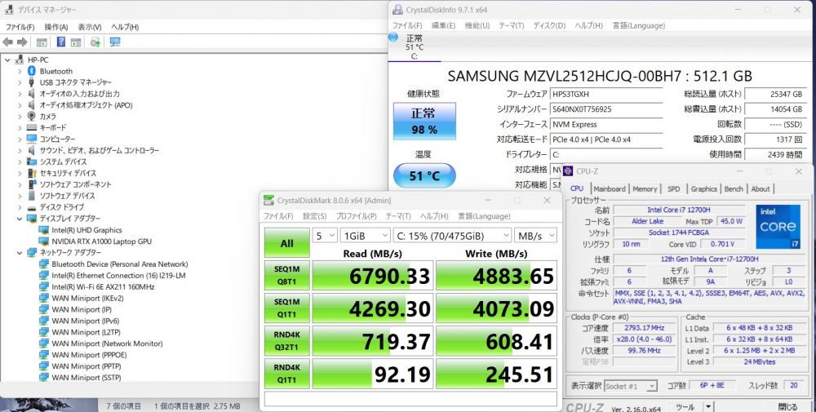Image resolution: width=816 pixels, height=412 pixels.
Task: Open the MB/s unit dropdown
Action: 535,236
